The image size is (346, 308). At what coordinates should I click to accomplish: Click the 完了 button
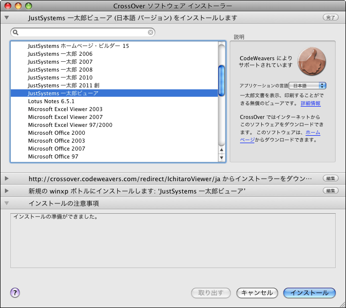[x=331, y=17]
